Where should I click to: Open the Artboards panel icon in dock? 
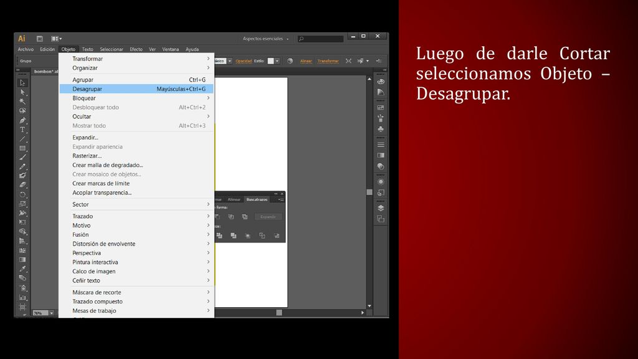coord(381,219)
